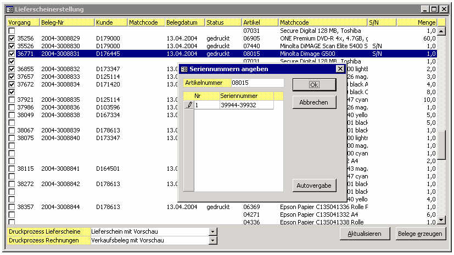Check the checkbox for Vorgang 37921
The width and height of the screenshot is (454, 255).
12,100
